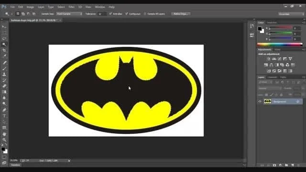Screen dimensions: 306x172
Task: Select the Rectangular Marquee tool
Action: tap(4, 32)
